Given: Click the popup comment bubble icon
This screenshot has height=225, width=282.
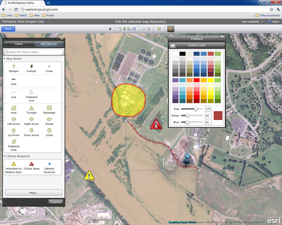Looking at the screenshot, I should coord(143,29).
